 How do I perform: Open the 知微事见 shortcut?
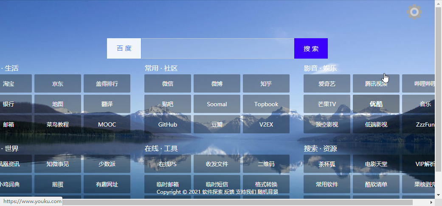click(x=58, y=164)
